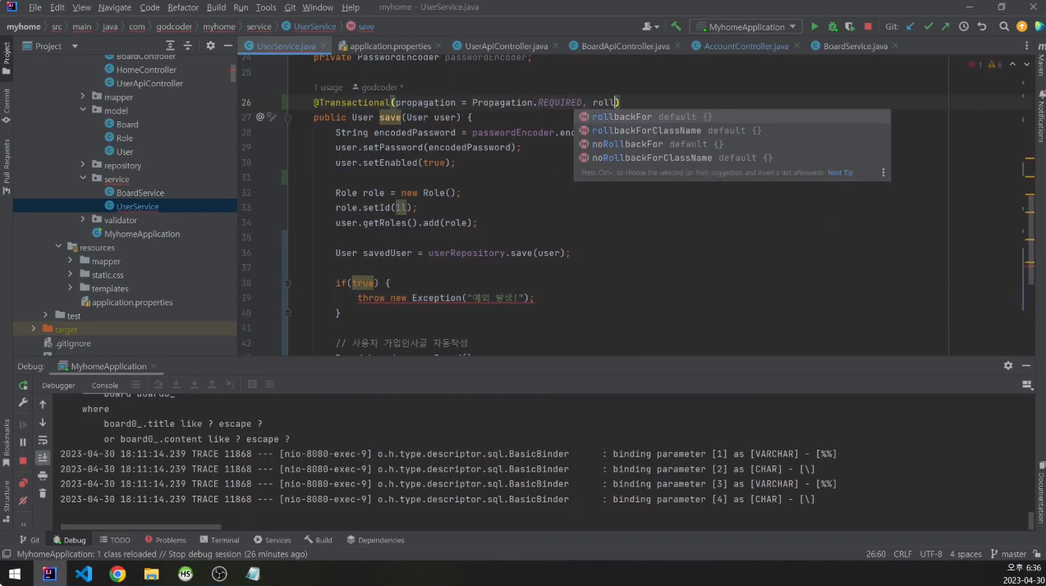Viewport: 1046px width, 586px height.
Task: Show Git history with the clock icon
Action: 964,26
